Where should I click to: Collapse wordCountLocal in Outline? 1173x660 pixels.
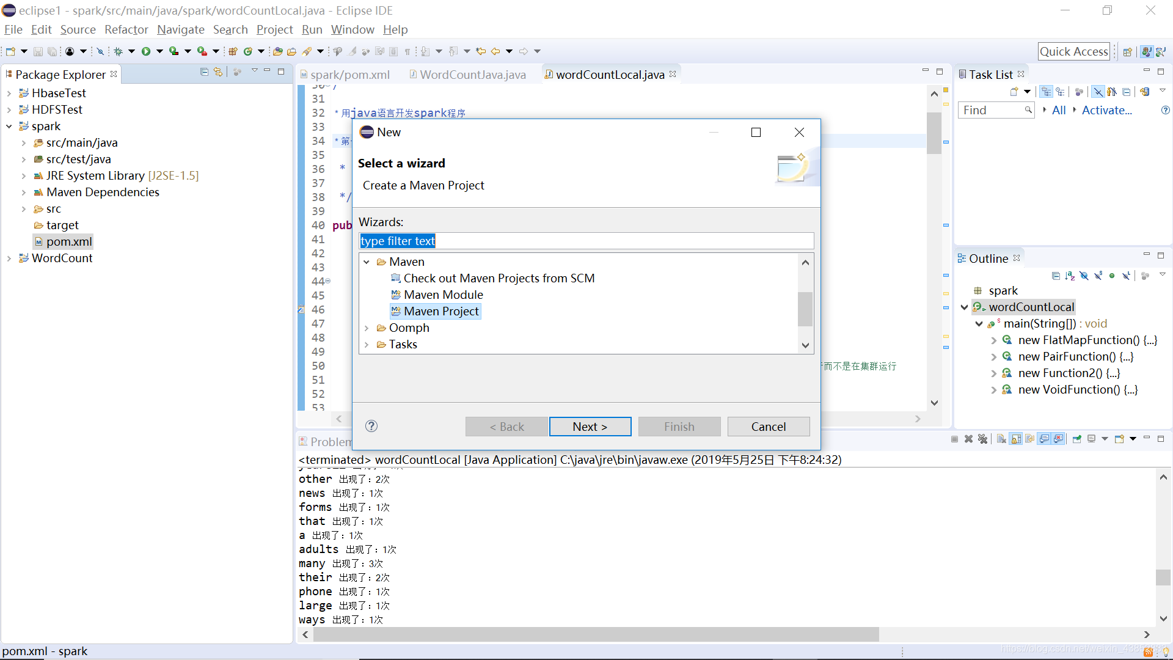point(965,307)
